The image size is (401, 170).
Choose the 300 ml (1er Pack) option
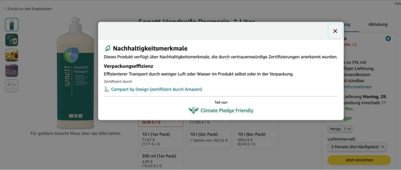point(161,160)
